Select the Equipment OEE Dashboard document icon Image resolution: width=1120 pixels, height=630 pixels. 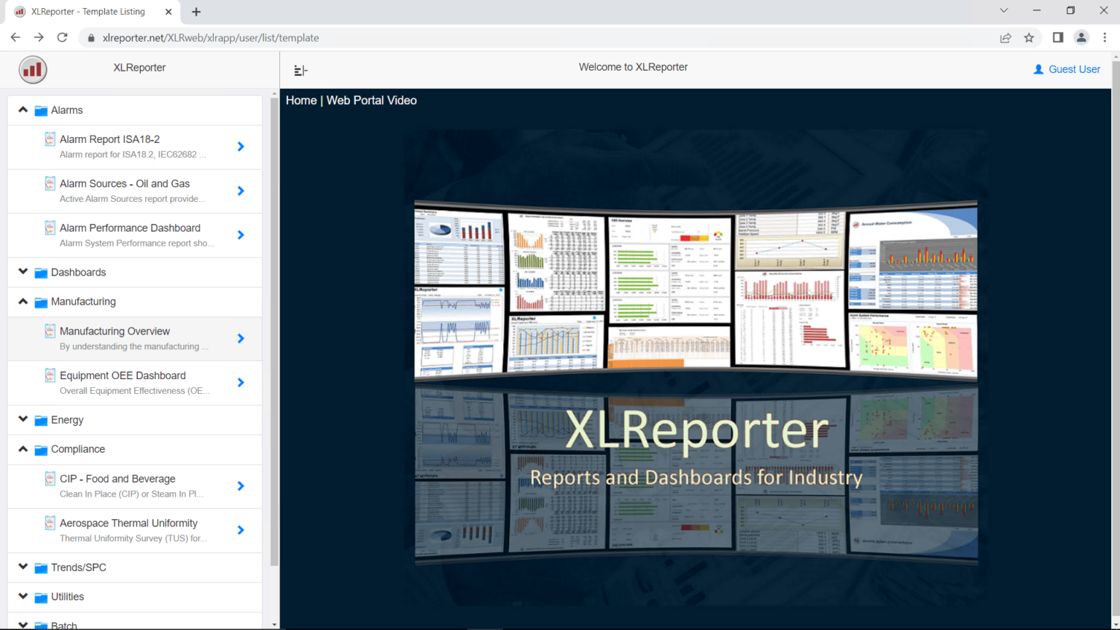49,375
